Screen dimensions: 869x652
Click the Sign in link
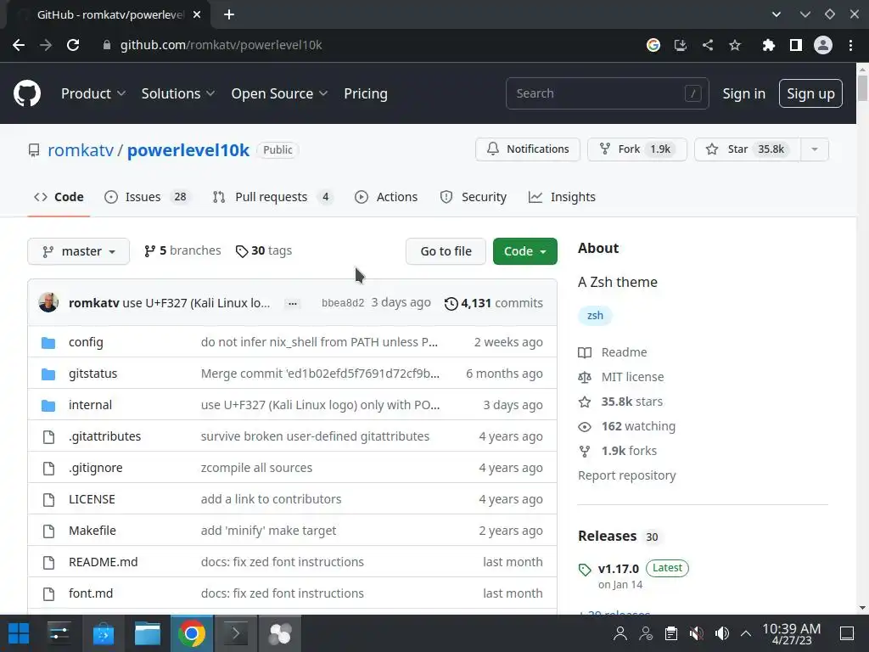(x=743, y=93)
